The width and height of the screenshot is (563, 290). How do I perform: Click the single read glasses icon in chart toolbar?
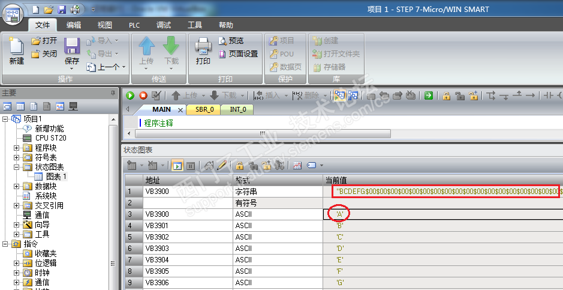pos(209,166)
